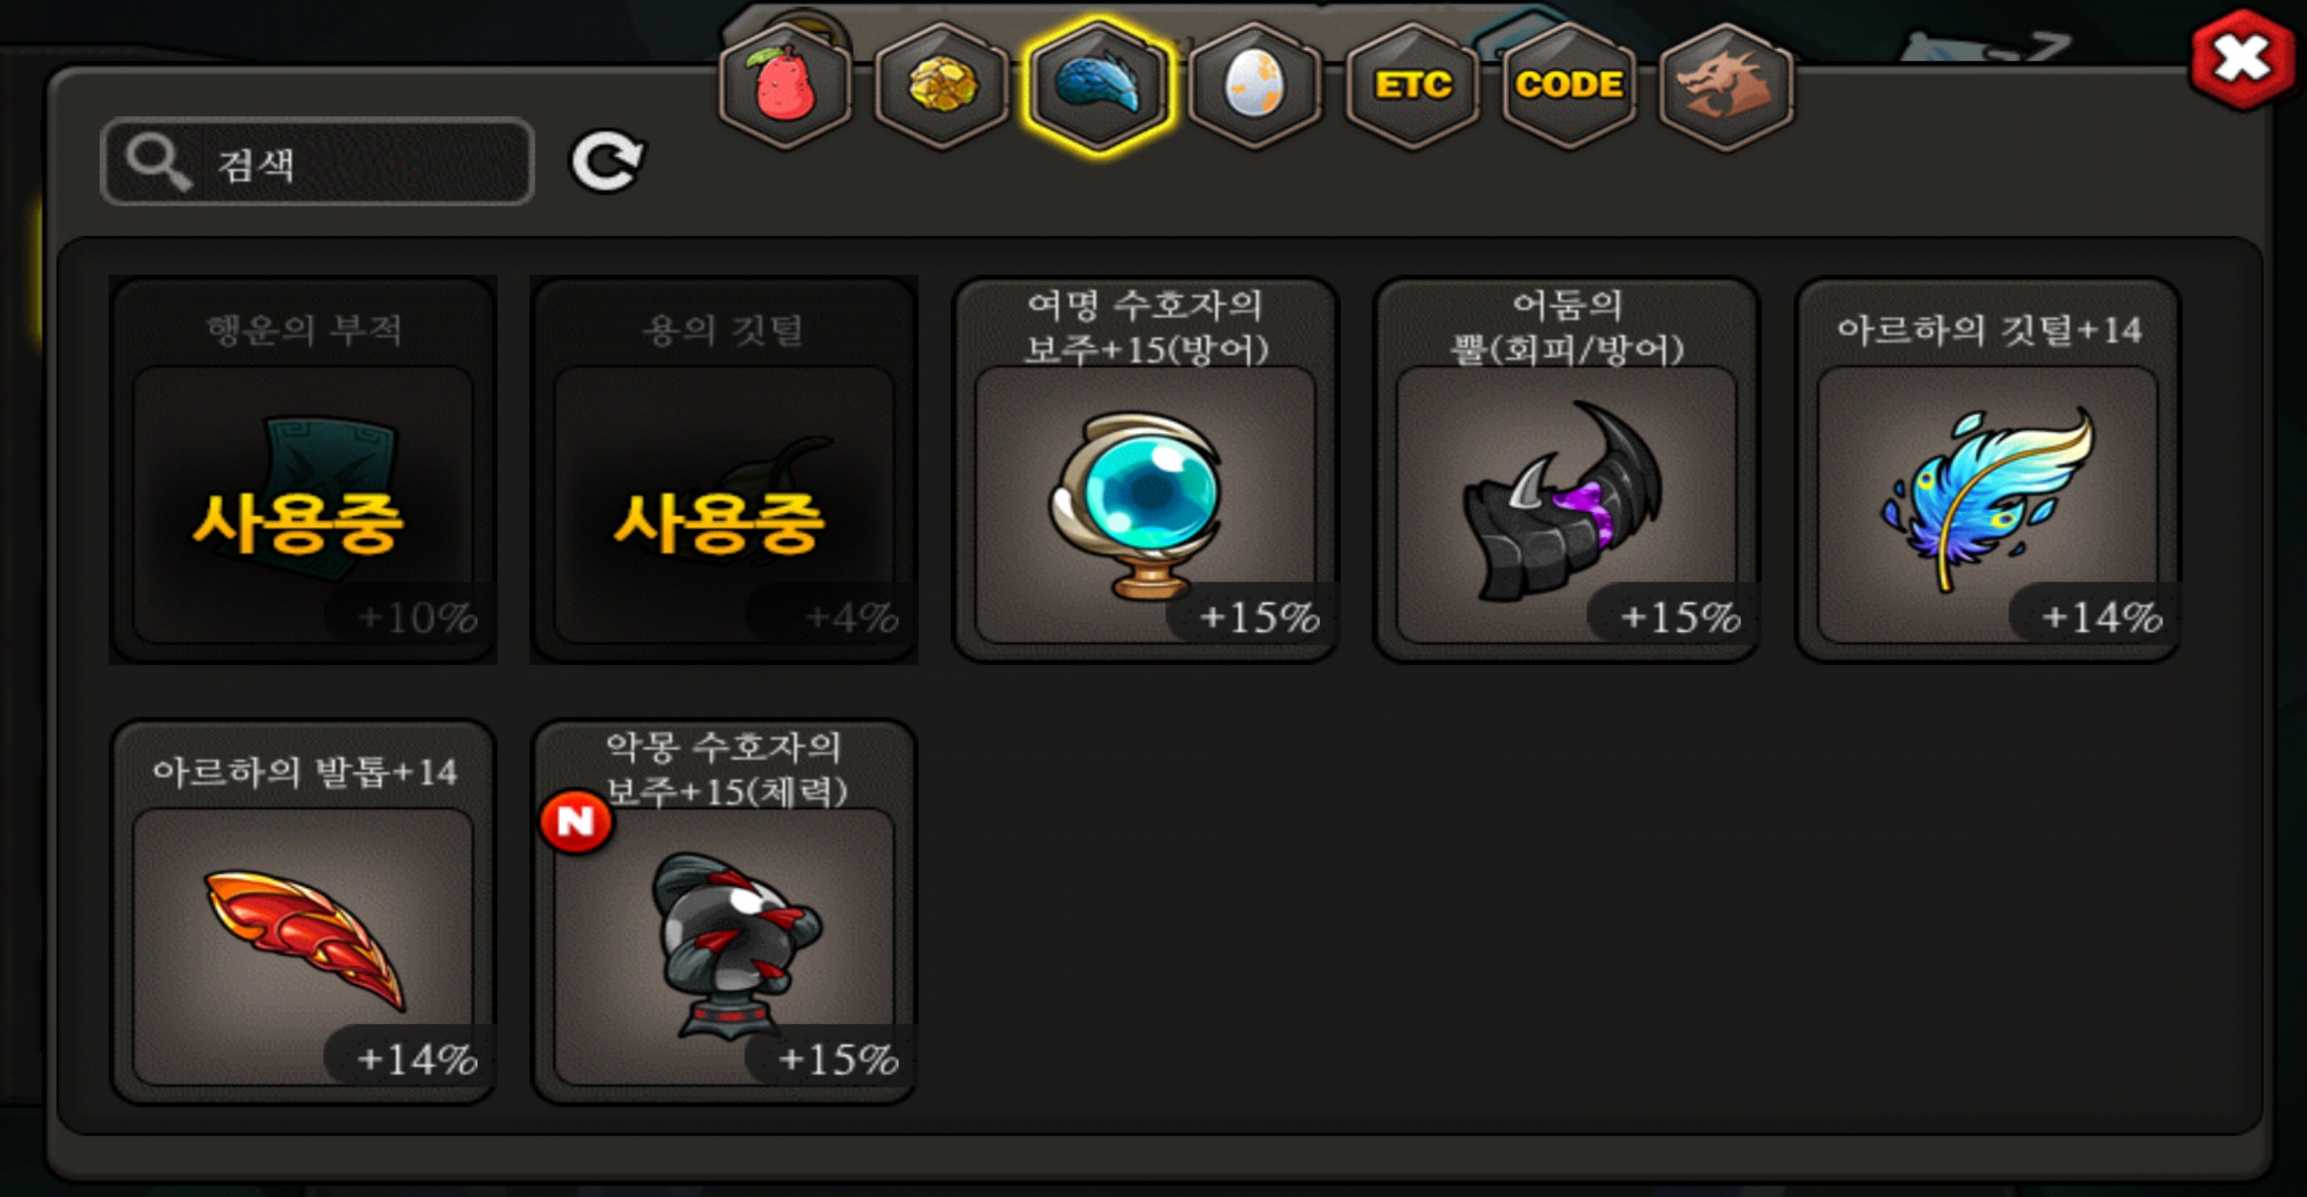Select the in-use 행운의 부적 item
This screenshot has width=2307, height=1197.
click(x=303, y=470)
